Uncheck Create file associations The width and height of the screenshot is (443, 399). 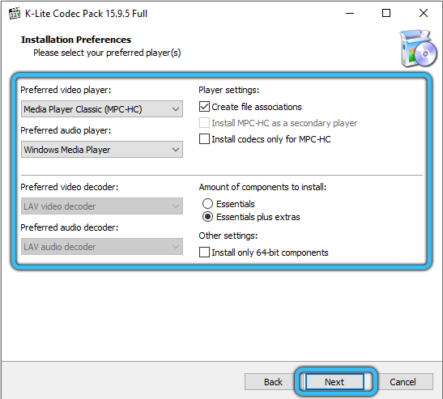(204, 107)
